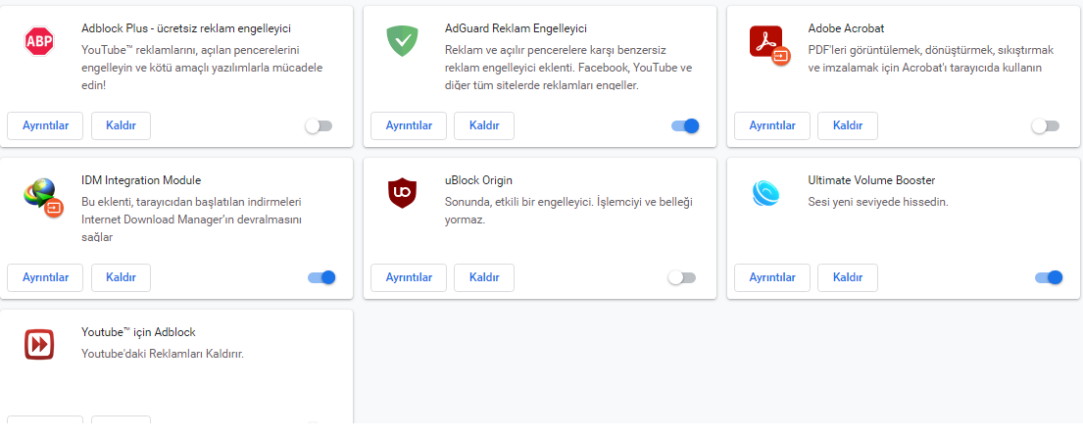Viewport: 1083px width, 439px height.
Task: Turn on the Adobe Acrobat toggle
Action: 1046,126
